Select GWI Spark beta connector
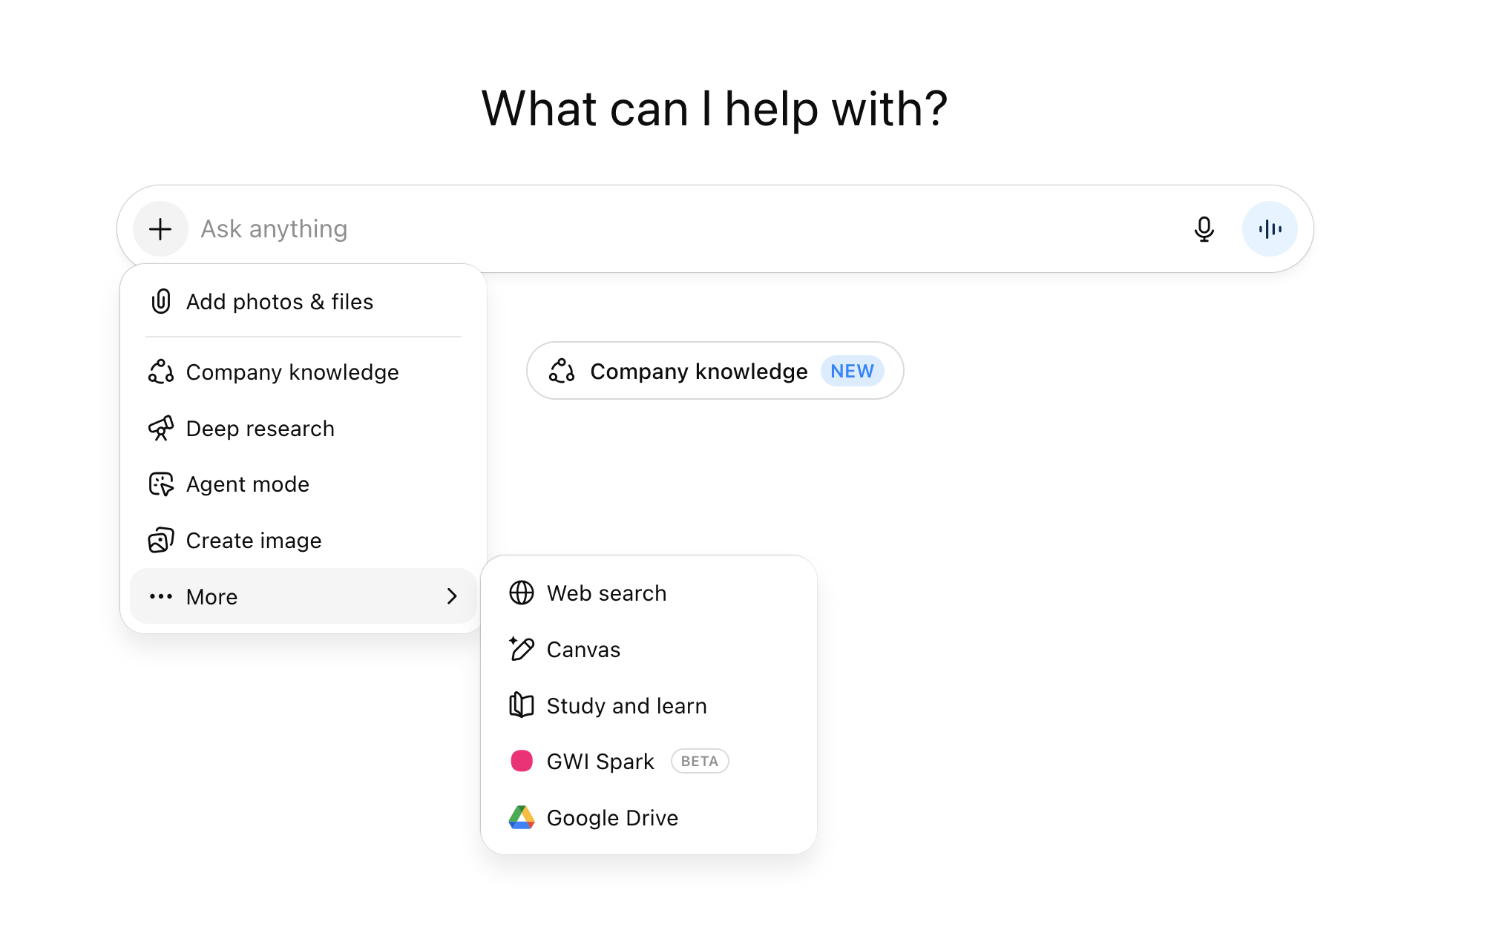The image size is (1496, 930). click(x=600, y=761)
